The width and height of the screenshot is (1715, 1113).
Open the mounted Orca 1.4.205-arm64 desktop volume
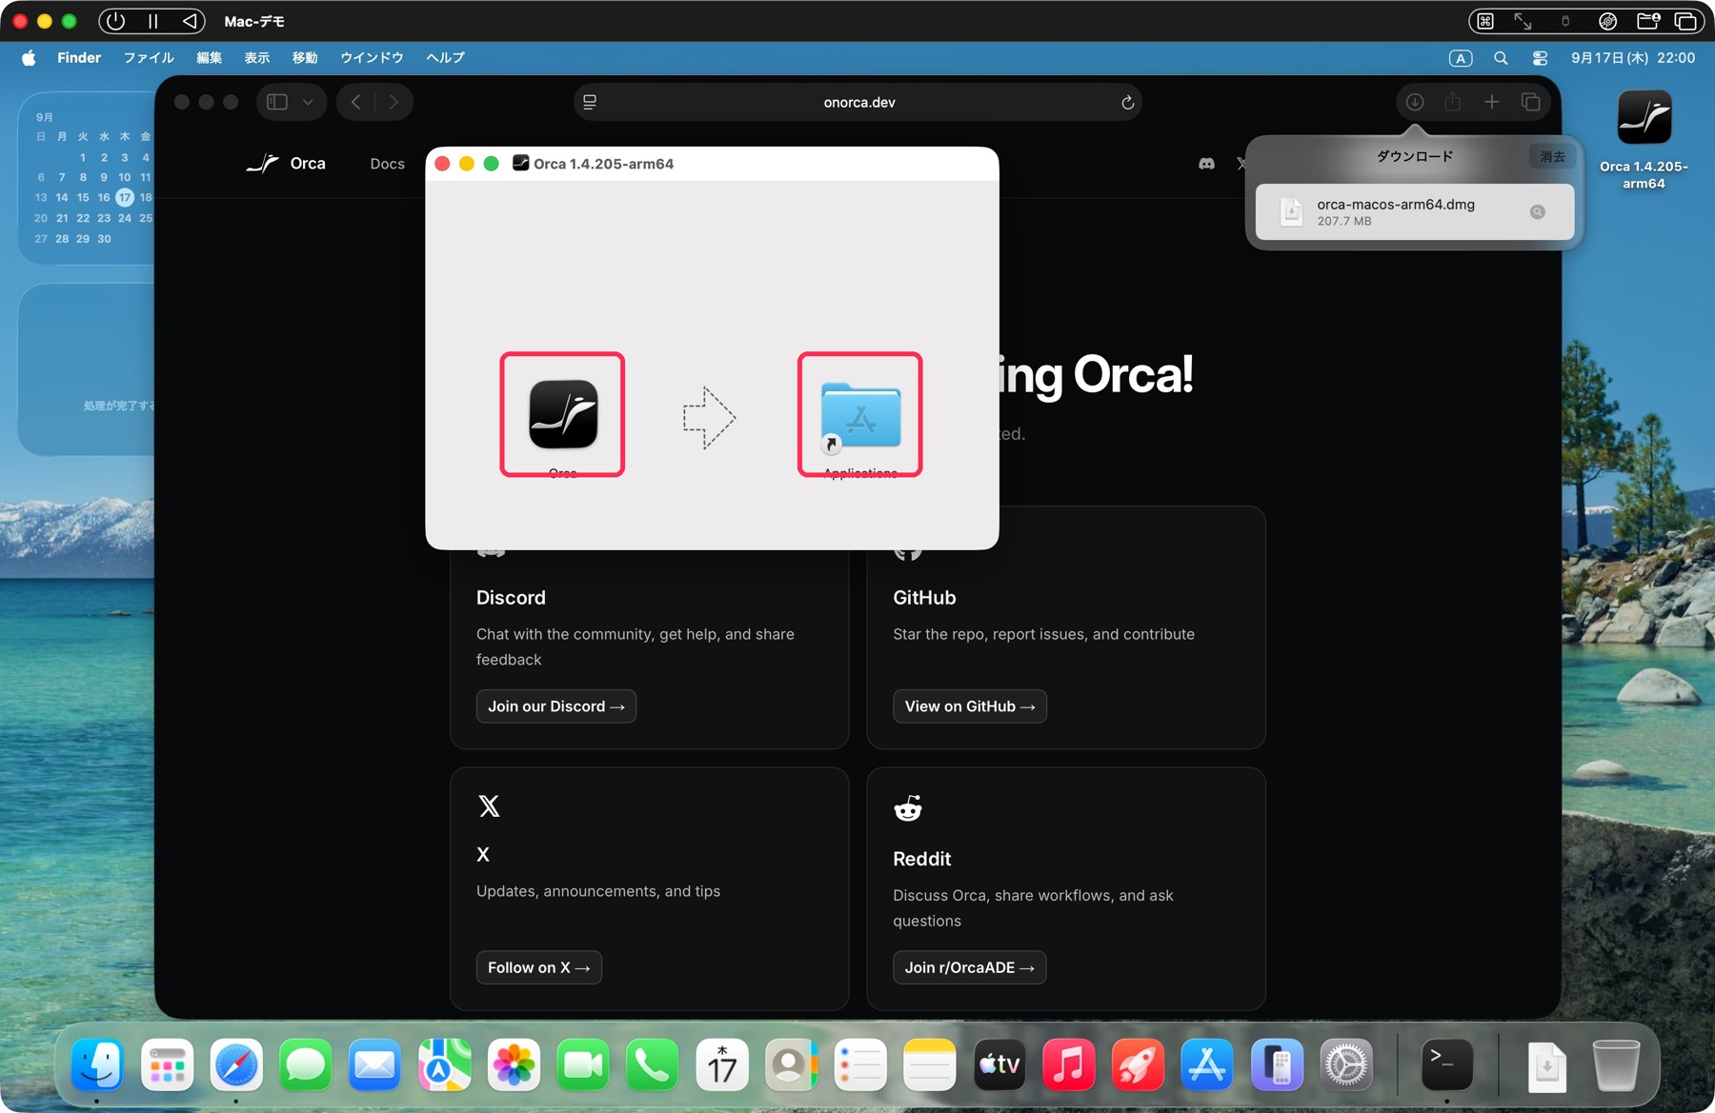pos(1644,118)
